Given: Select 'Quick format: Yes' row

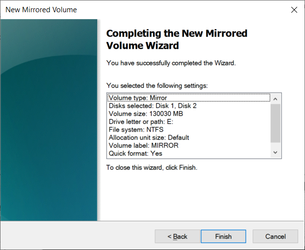Looking at the screenshot, I should click(188, 154).
